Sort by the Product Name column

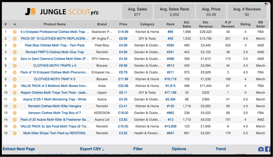pos(55,24)
